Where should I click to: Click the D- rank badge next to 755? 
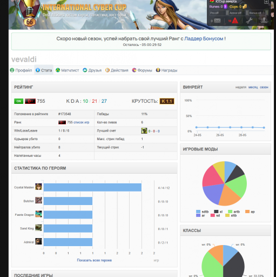point(30,101)
